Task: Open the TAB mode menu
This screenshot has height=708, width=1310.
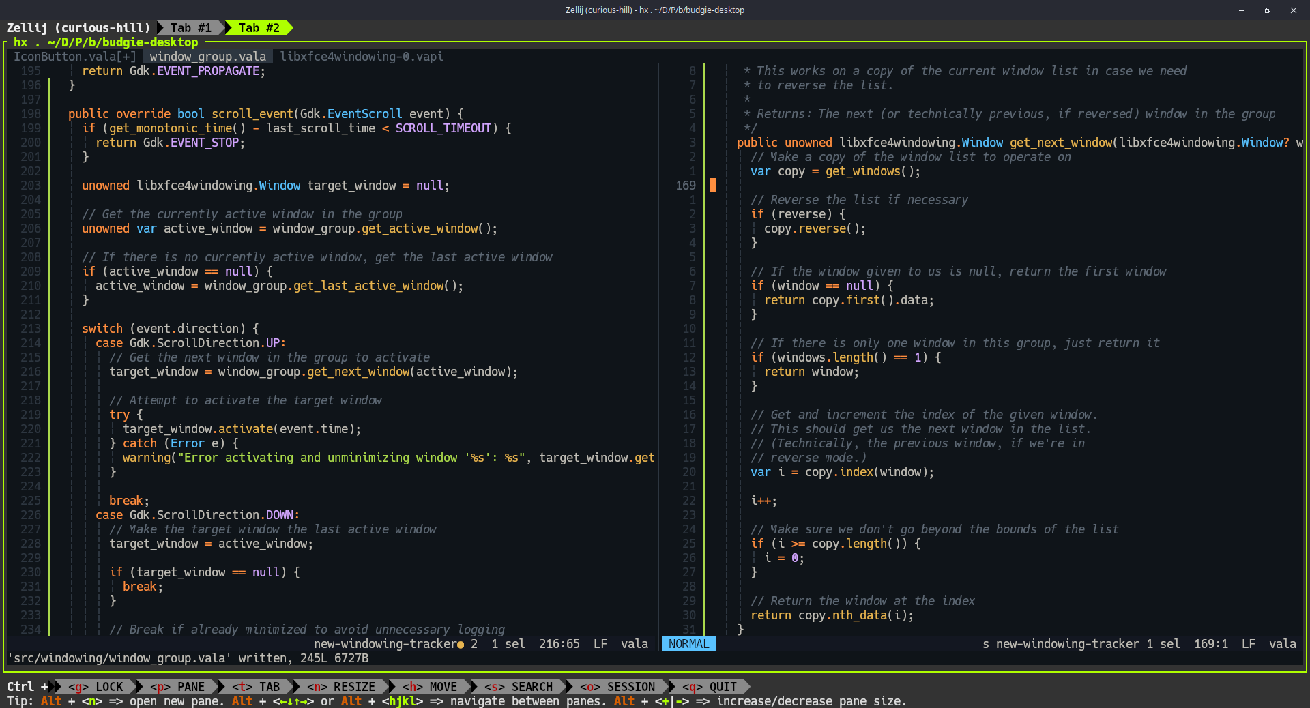Action: coord(256,687)
